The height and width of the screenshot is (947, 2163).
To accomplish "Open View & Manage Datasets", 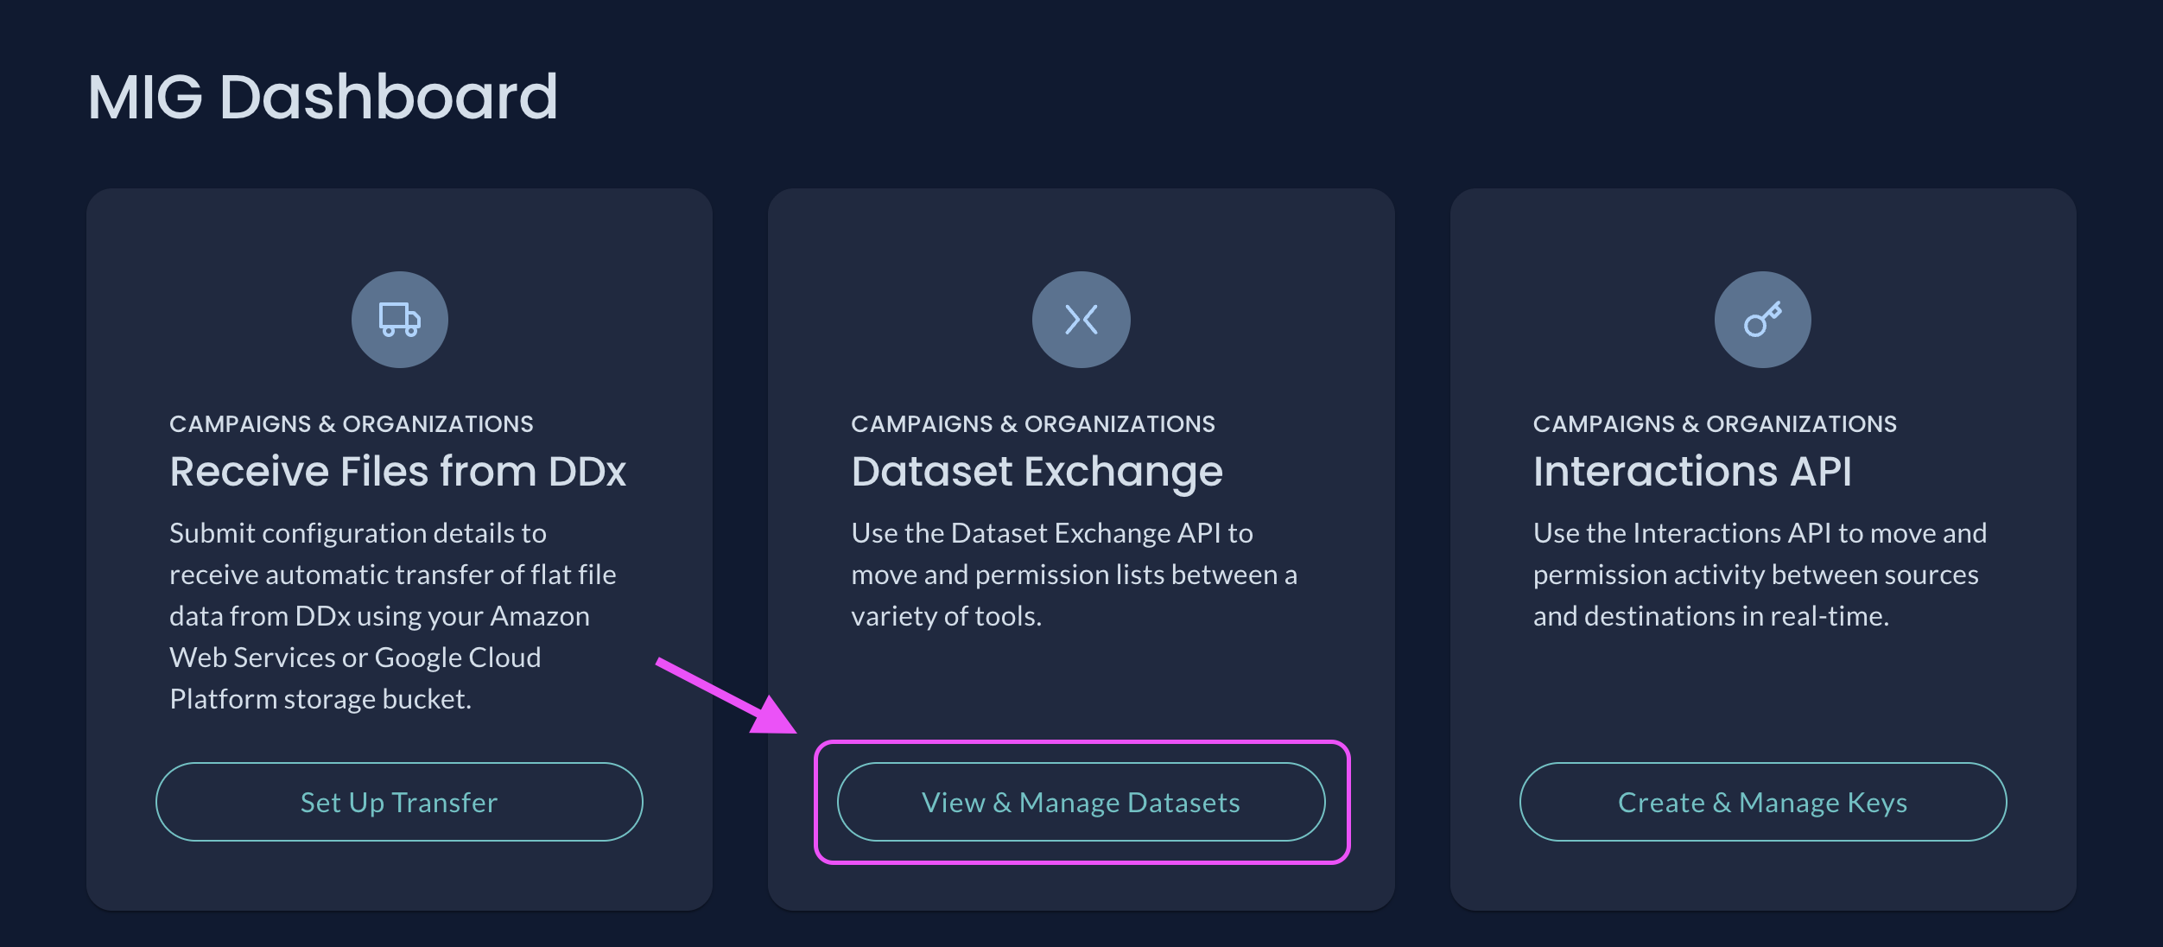I will (x=1081, y=802).
